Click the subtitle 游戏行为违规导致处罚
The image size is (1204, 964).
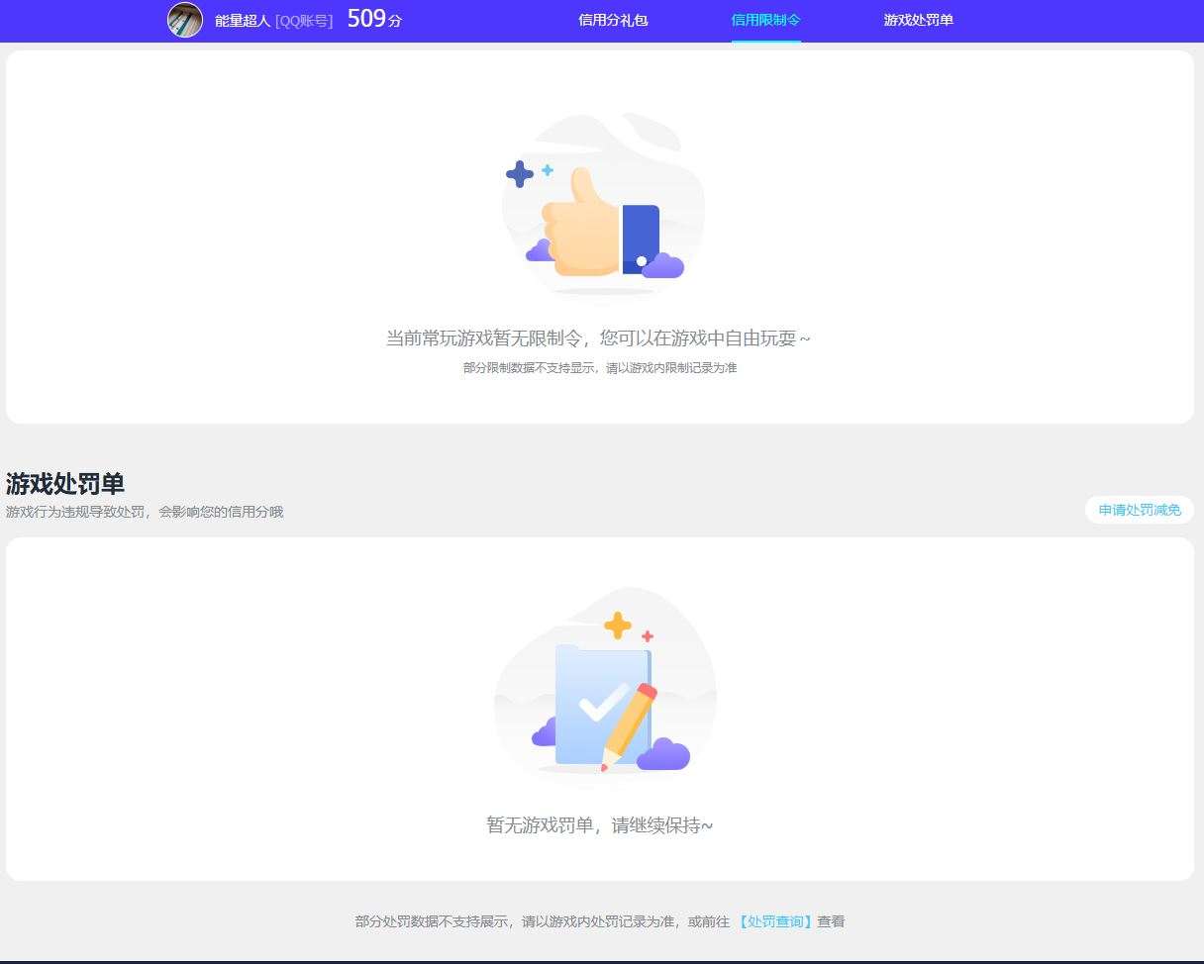76,512
